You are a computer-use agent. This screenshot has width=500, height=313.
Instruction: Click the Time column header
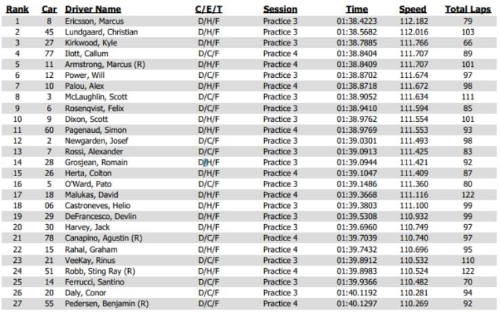(356, 9)
